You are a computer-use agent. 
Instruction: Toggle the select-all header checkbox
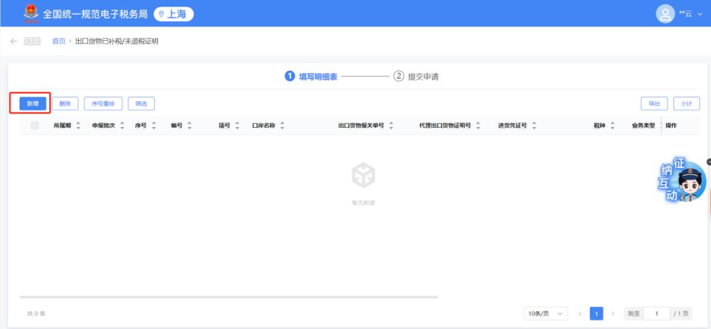pos(34,126)
